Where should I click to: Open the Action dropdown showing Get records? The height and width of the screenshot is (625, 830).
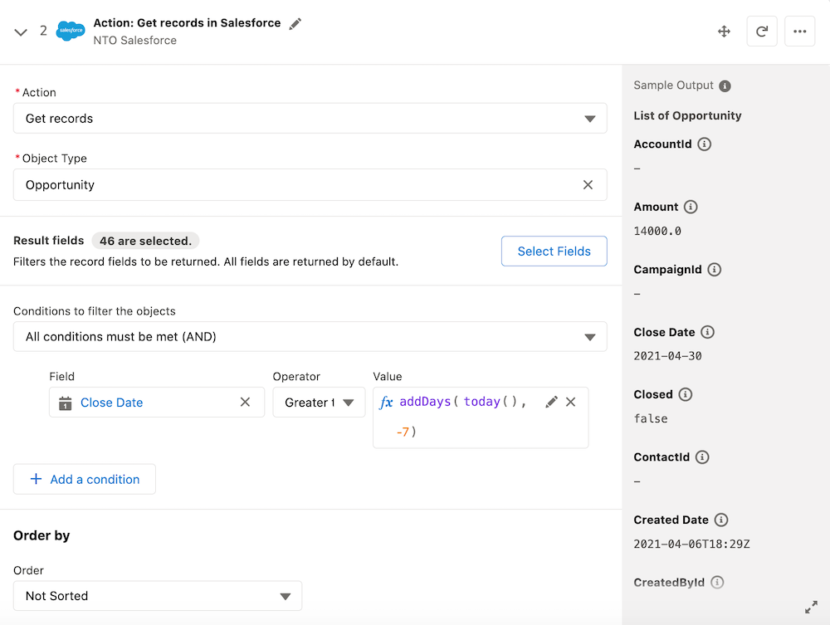pos(310,119)
